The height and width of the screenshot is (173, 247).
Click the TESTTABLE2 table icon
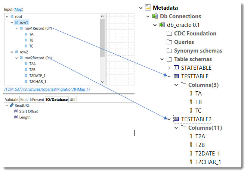[x=176, y=119]
